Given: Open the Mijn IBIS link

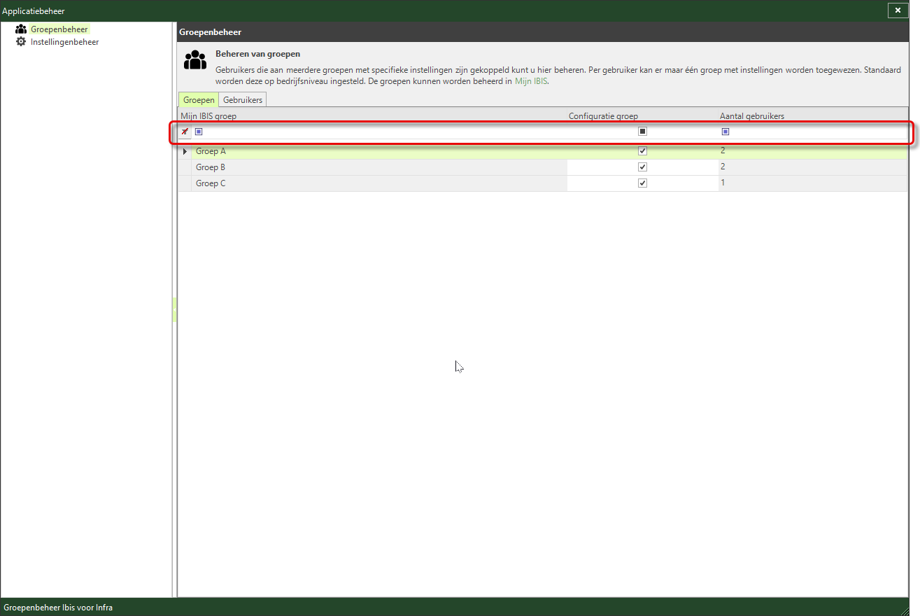Looking at the screenshot, I should [531, 82].
